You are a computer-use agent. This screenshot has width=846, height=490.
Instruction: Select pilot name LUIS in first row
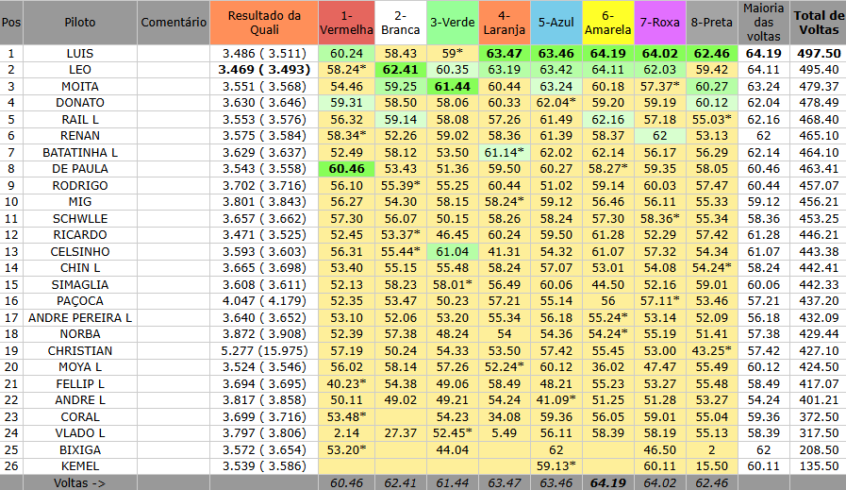79,54
